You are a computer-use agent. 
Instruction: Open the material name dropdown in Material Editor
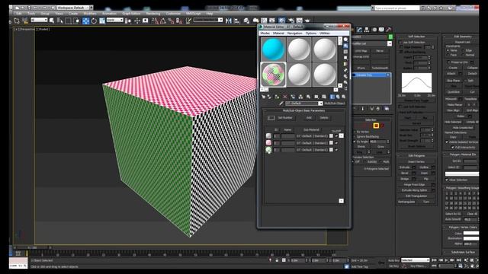point(320,104)
